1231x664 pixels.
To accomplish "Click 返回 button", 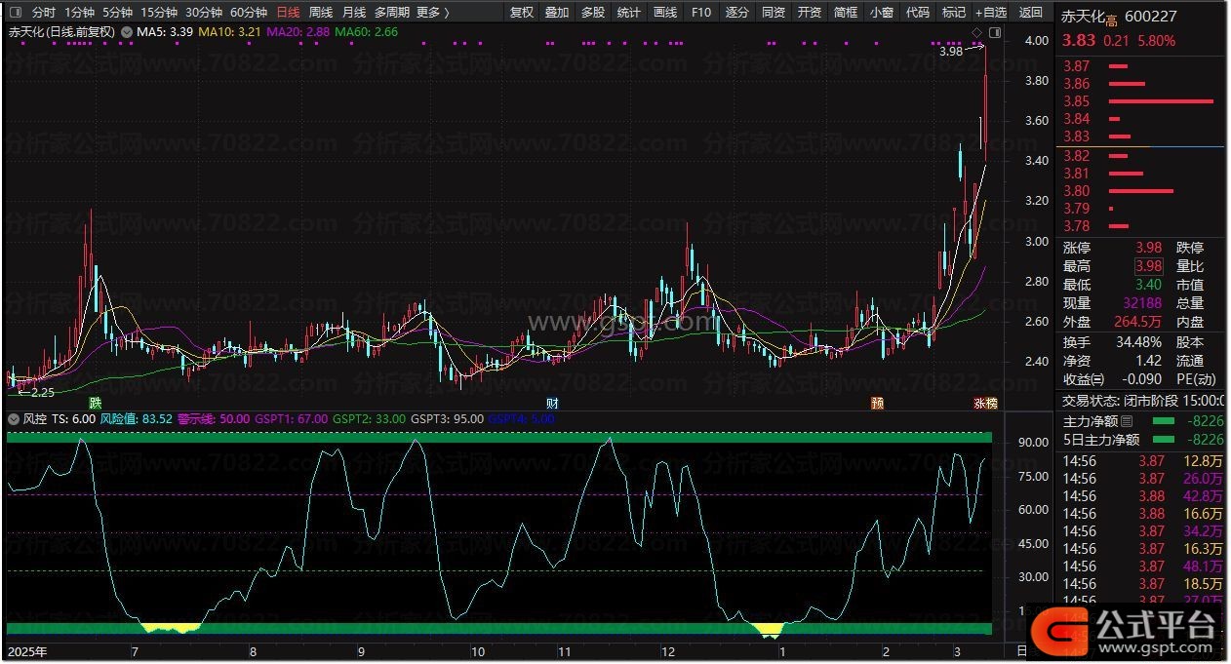I will coord(1030,13).
